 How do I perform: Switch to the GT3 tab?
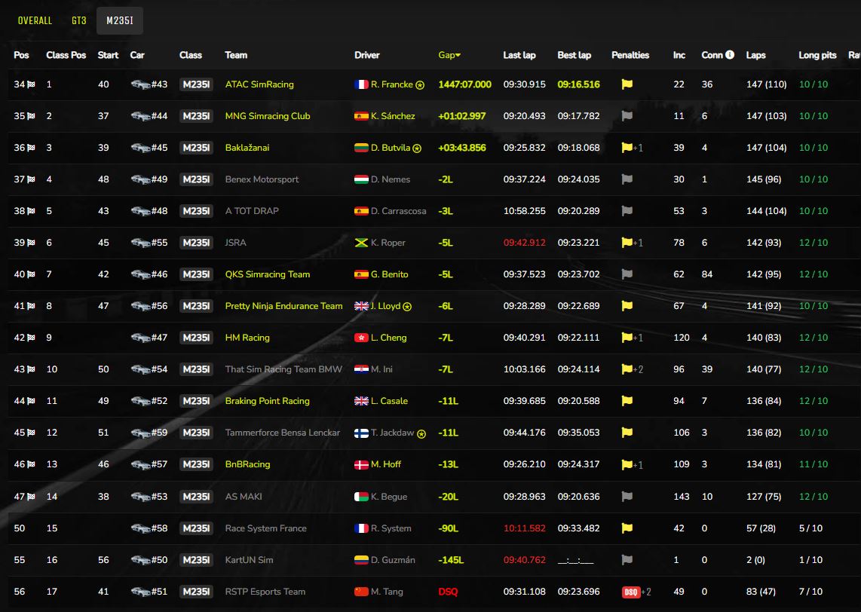79,21
